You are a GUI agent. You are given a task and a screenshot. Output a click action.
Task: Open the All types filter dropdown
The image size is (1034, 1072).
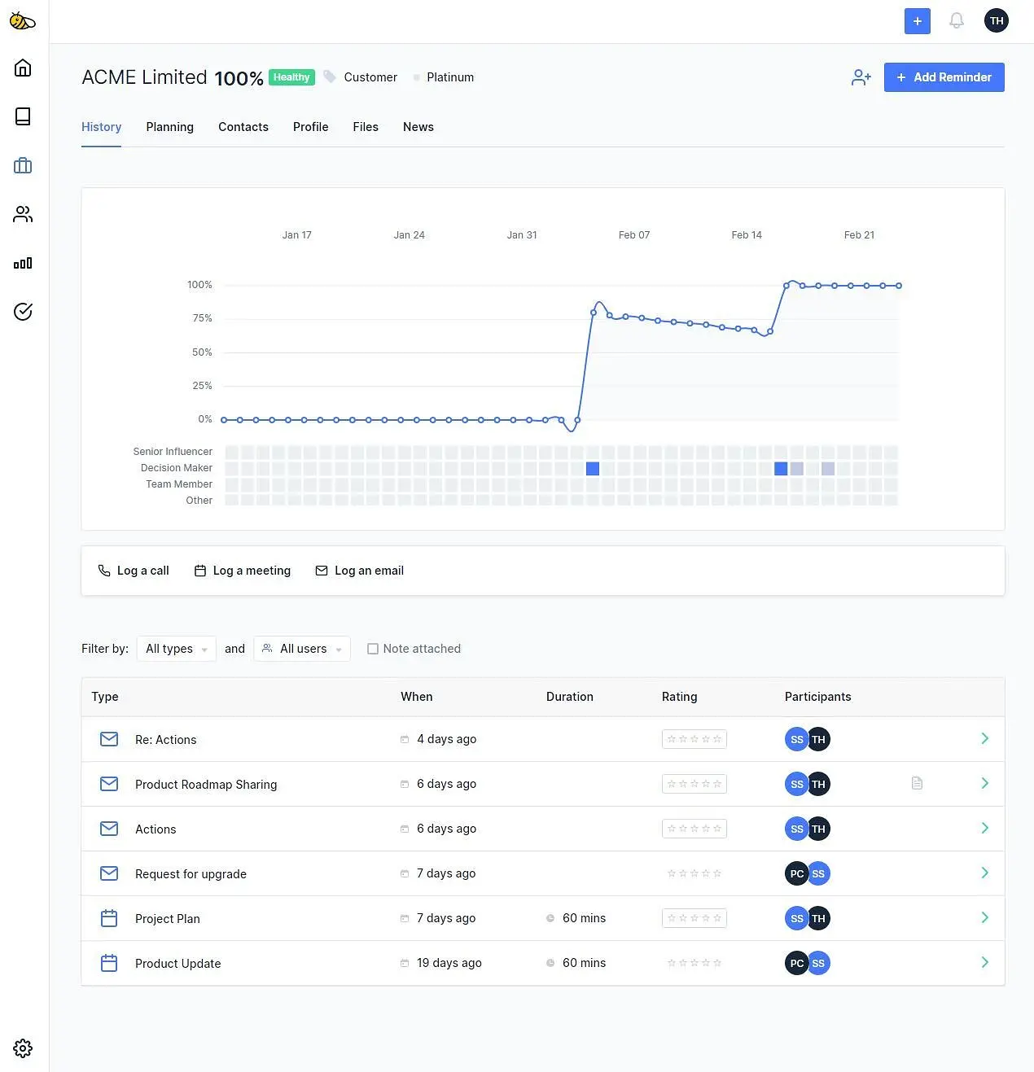pyautogui.click(x=177, y=649)
